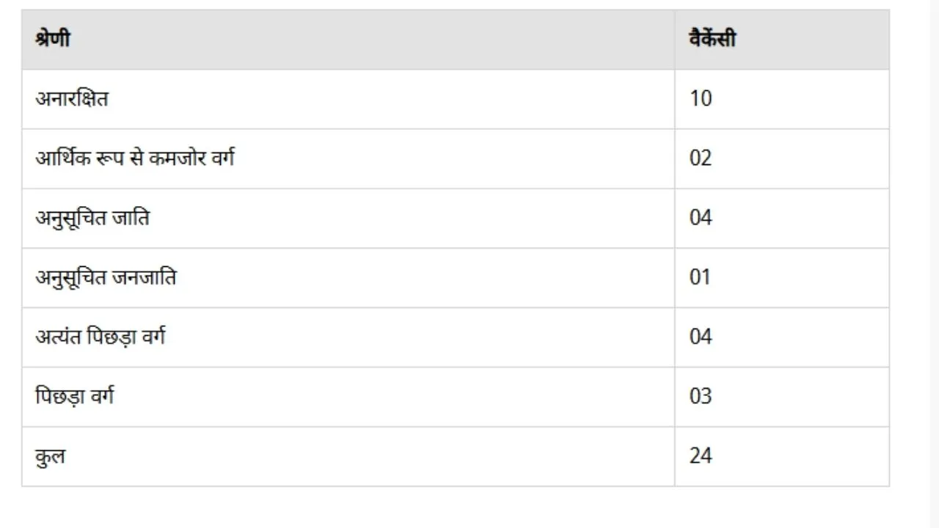This screenshot has width=939, height=528.
Task: Click total vacancy value 24
Action: pos(701,455)
